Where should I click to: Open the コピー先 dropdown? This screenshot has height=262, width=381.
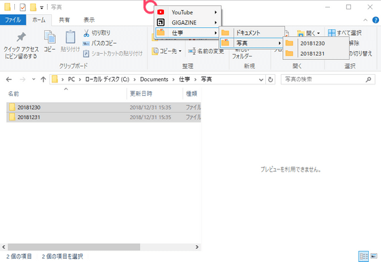167,51
